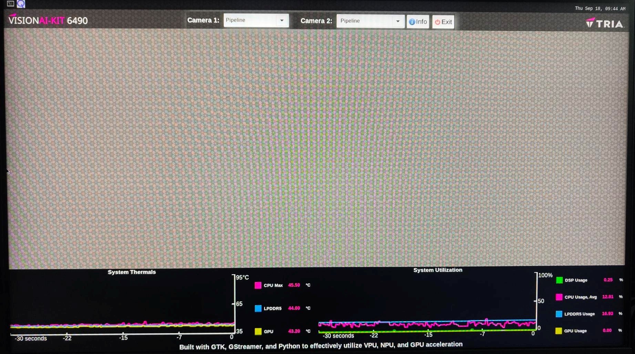Click the Vision AI-Kit 6490 logo
635x354 pixels.
click(x=48, y=20)
